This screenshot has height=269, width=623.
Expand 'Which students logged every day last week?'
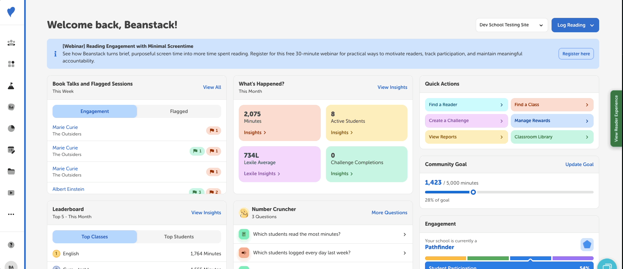click(323, 253)
